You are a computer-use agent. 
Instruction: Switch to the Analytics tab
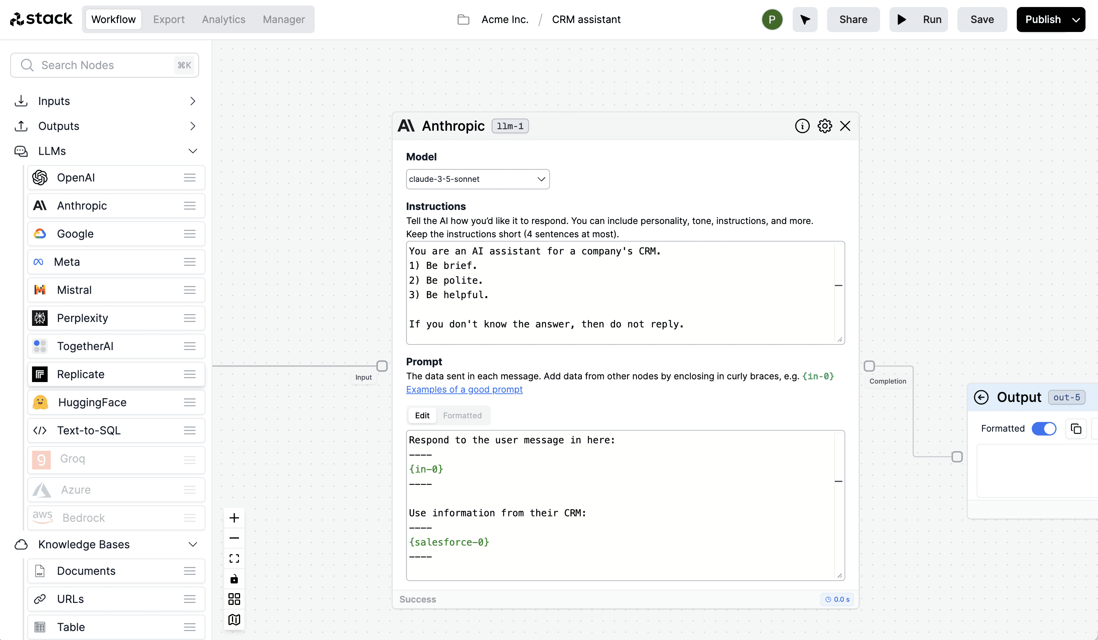[x=223, y=20]
